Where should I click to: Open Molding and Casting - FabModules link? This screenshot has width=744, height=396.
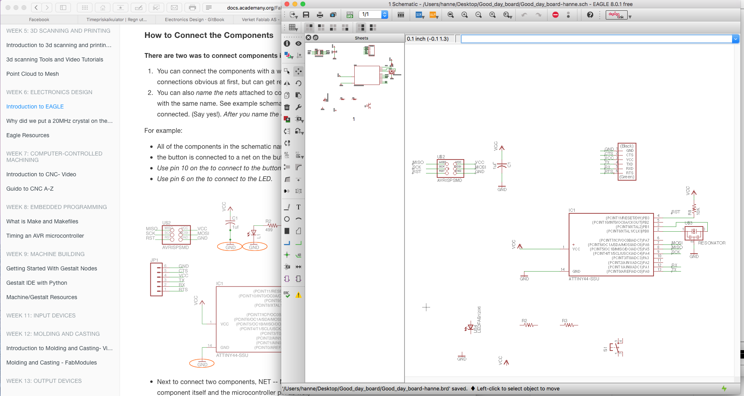pos(51,363)
